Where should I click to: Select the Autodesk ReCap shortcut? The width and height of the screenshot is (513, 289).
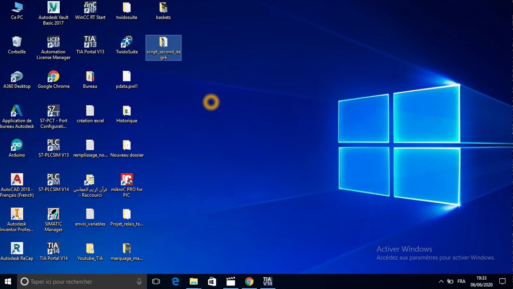click(x=17, y=252)
